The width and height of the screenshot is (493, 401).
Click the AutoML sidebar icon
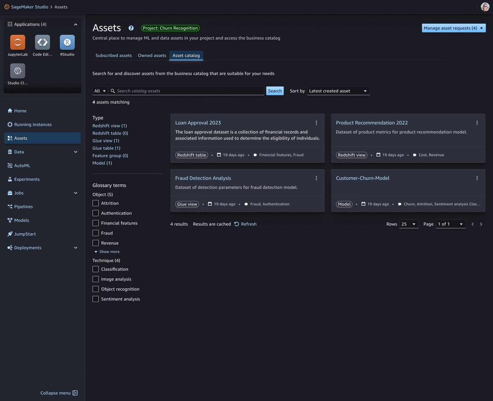[10, 166]
